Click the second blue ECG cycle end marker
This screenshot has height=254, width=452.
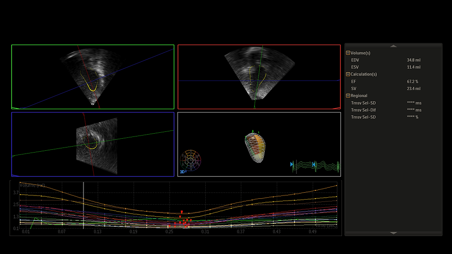(x=314, y=165)
